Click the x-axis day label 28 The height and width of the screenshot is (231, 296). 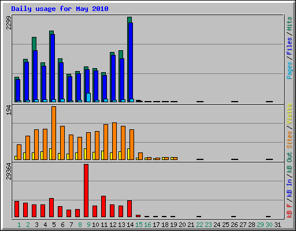coord(251,225)
